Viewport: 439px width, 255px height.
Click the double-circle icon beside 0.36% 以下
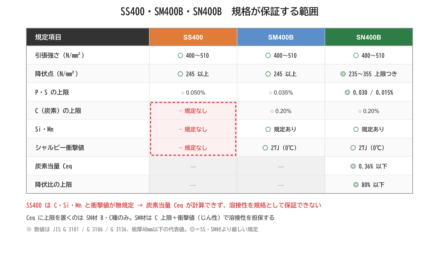(x=353, y=166)
